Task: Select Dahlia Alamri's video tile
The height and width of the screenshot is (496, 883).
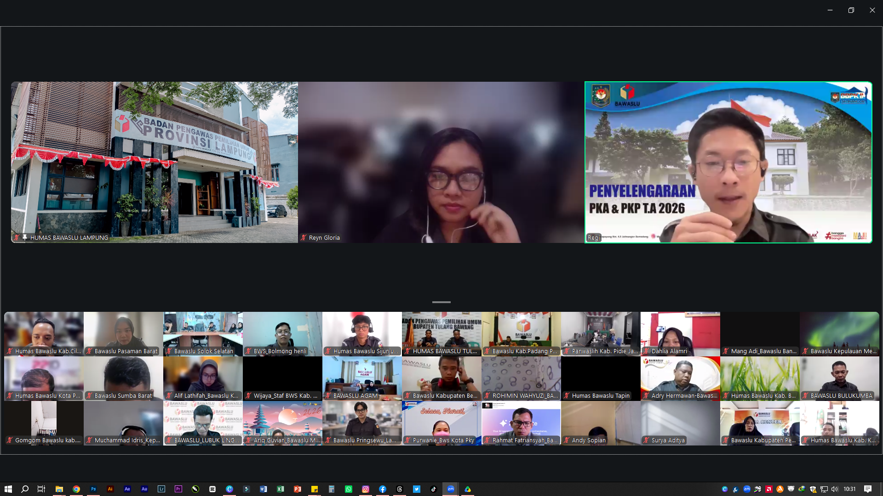Action: coord(680,334)
